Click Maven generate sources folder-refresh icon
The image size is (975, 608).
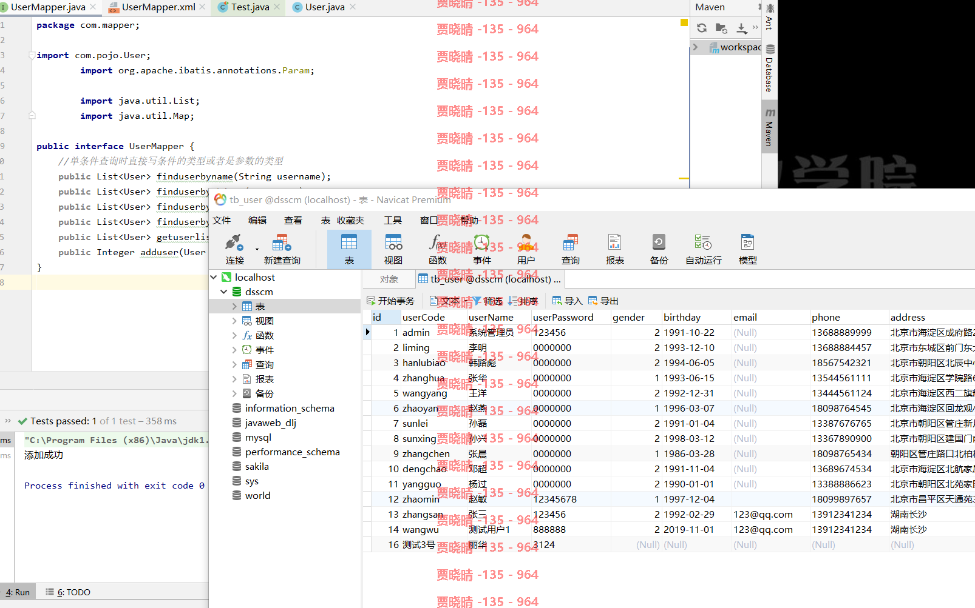pyautogui.click(x=721, y=28)
